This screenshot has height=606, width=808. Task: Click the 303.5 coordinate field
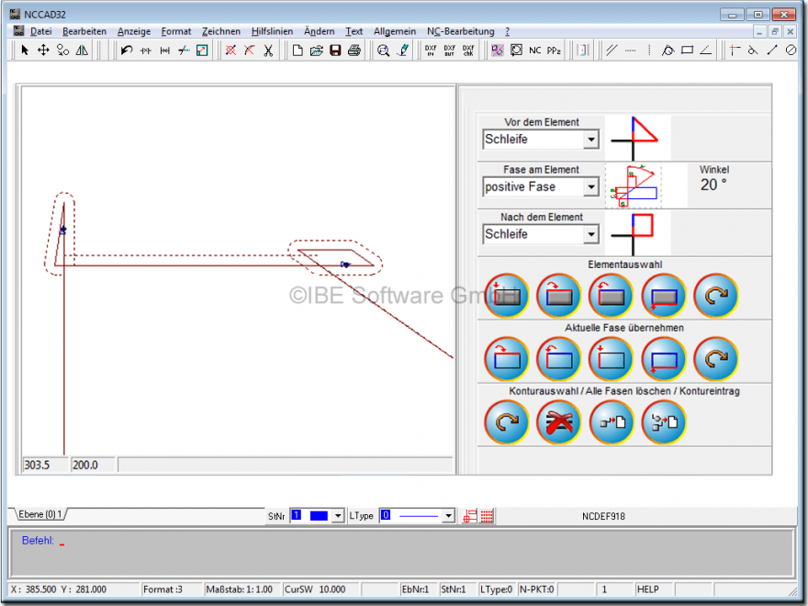point(45,465)
